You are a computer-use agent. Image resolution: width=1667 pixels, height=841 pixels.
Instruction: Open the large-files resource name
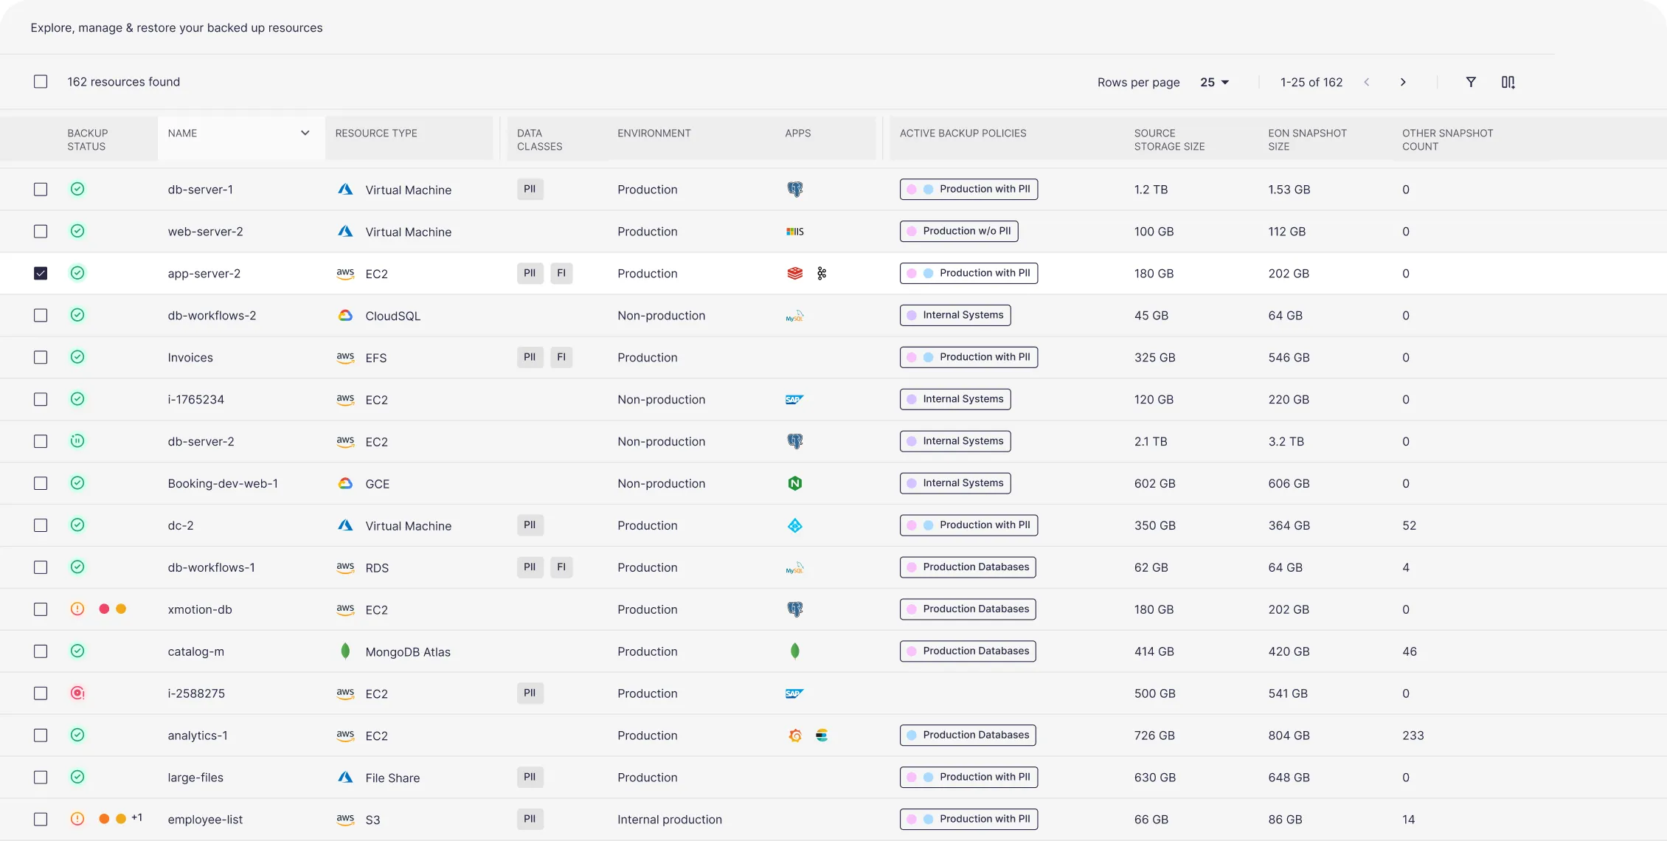(195, 778)
